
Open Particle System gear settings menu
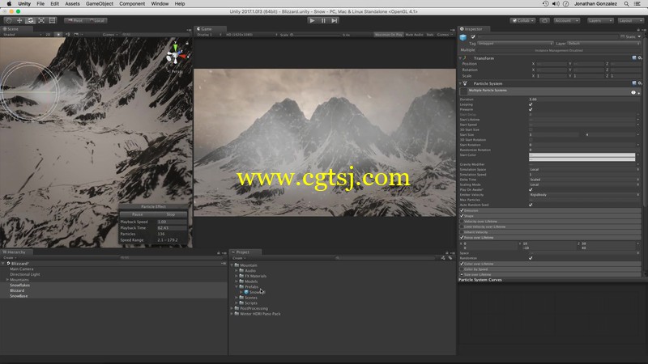coord(640,83)
